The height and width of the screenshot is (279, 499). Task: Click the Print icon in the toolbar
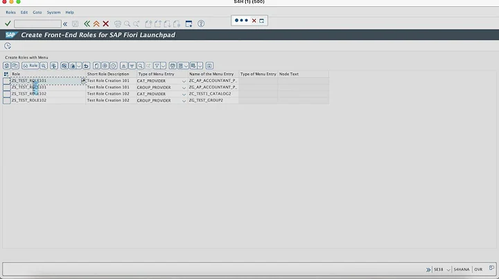pyautogui.click(x=118, y=23)
